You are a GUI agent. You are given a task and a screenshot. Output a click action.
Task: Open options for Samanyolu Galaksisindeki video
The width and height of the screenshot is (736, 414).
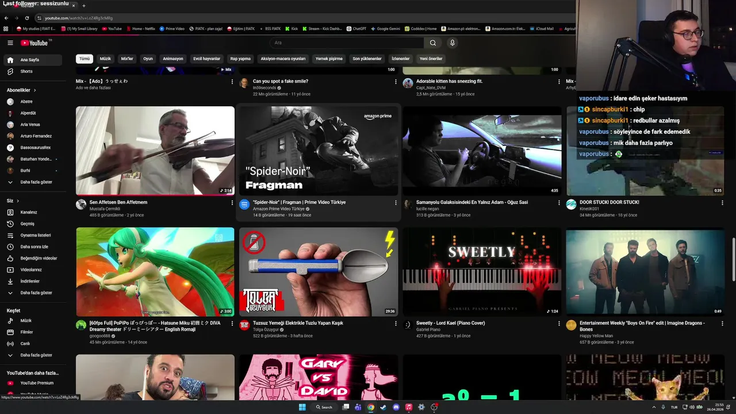[559, 203]
